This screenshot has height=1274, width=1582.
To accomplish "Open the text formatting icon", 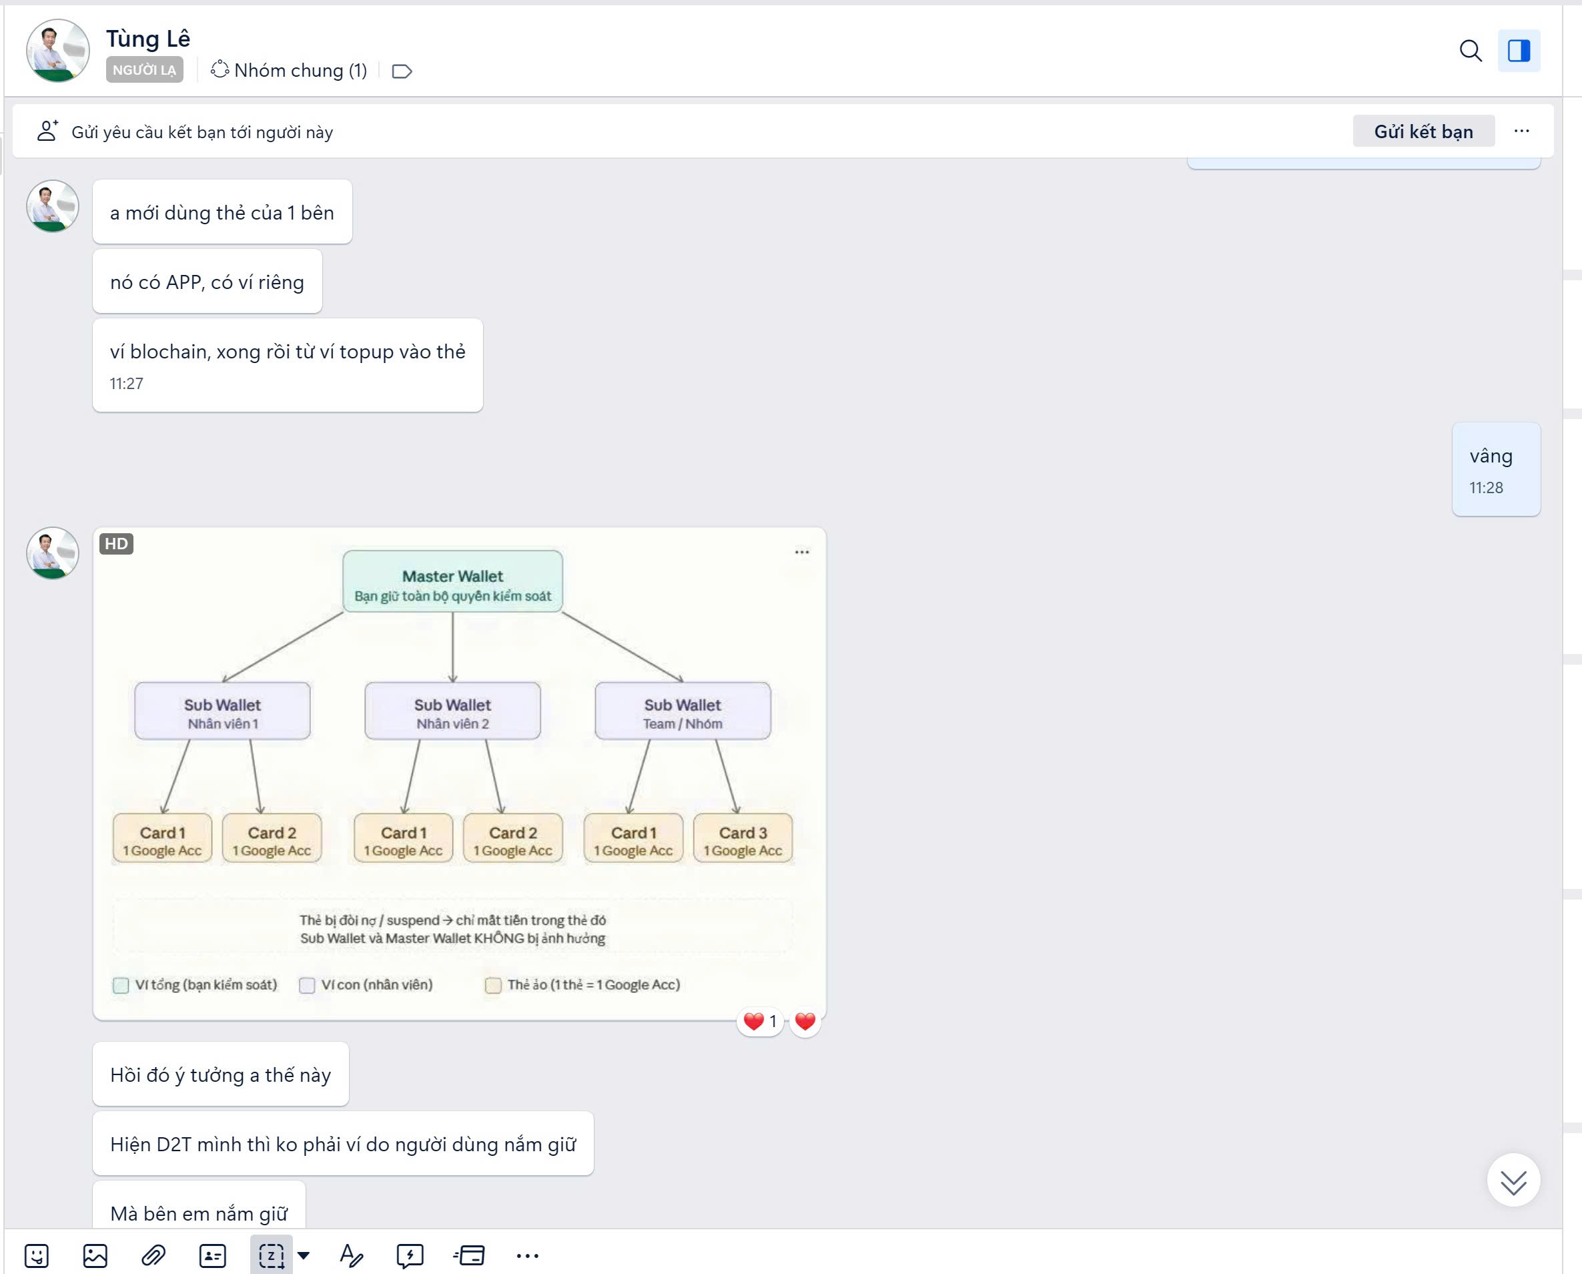I will (x=351, y=1256).
